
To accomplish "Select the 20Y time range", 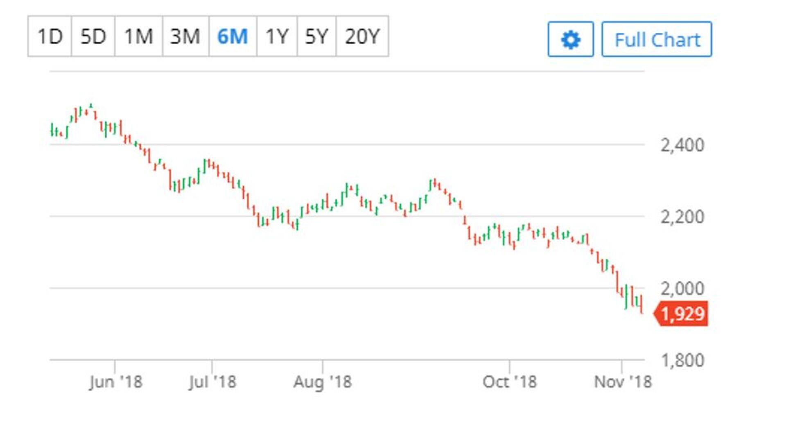I will [x=362, y=36].
